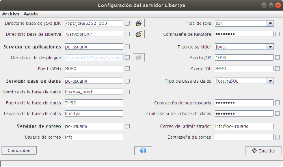Screen dimensions: 283x167
Task: Click the Contraseña de KeyStore password field
Action: 244,34
